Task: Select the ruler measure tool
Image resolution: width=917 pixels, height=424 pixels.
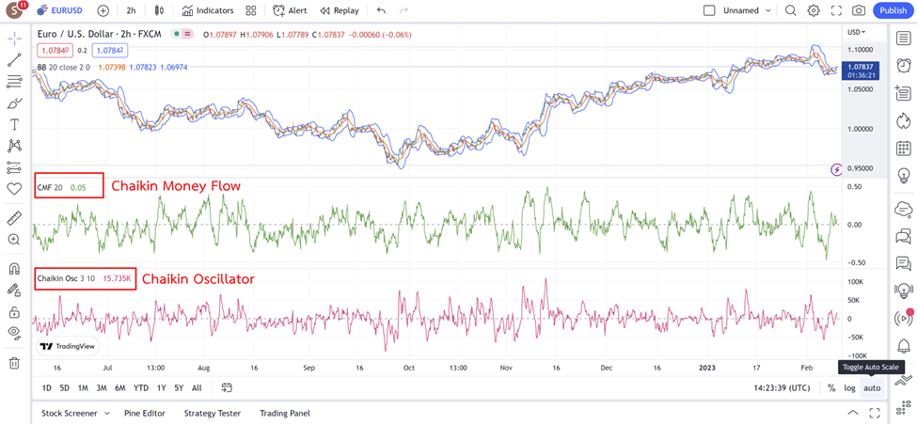Action: pos(14,218)
